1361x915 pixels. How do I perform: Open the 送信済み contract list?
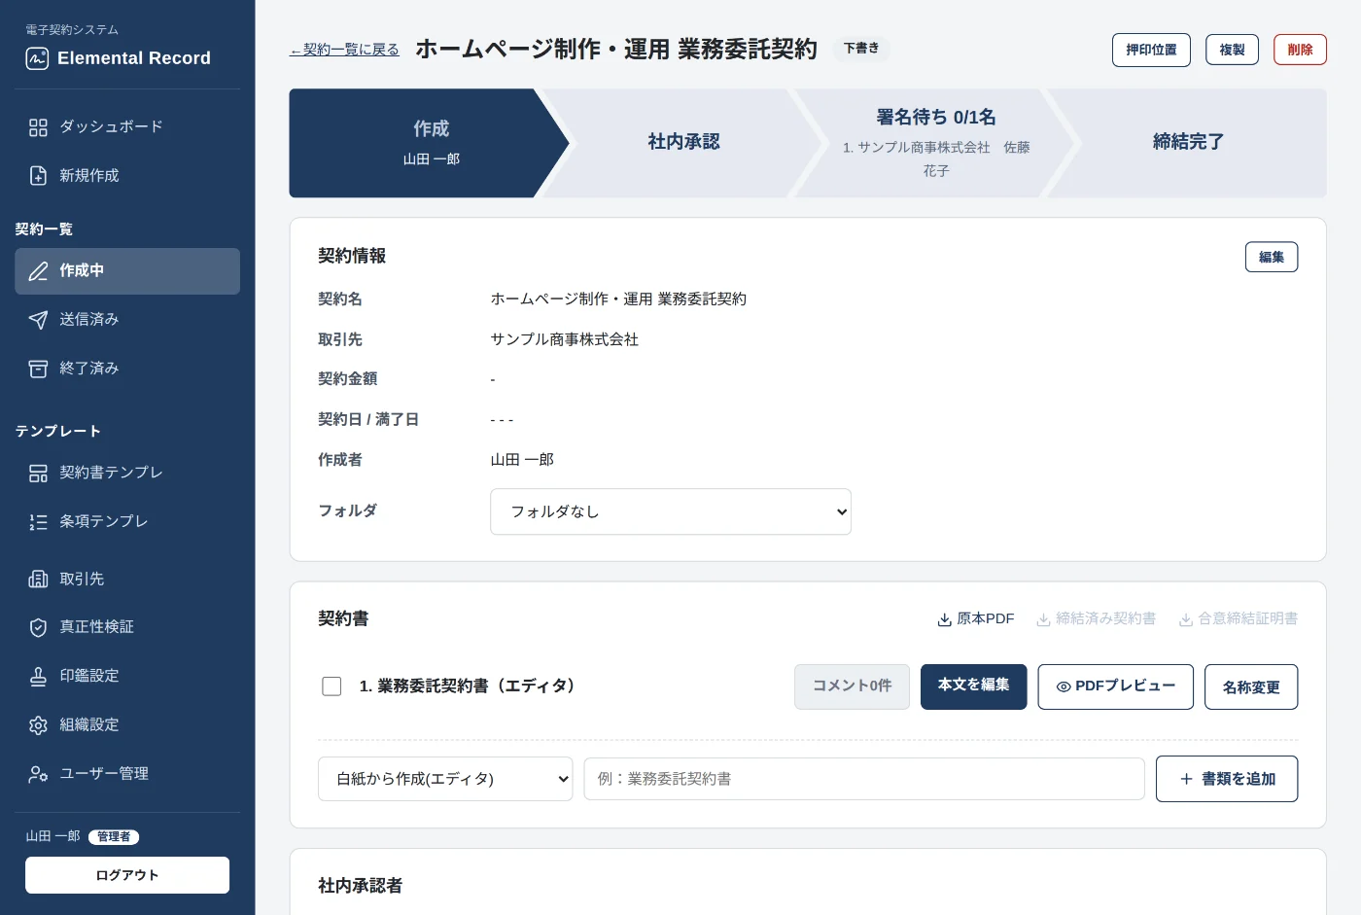coord(127,320)
